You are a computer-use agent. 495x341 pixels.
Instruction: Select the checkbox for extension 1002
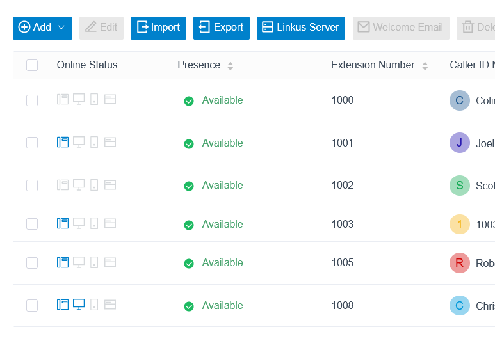(x=32, y=186)
